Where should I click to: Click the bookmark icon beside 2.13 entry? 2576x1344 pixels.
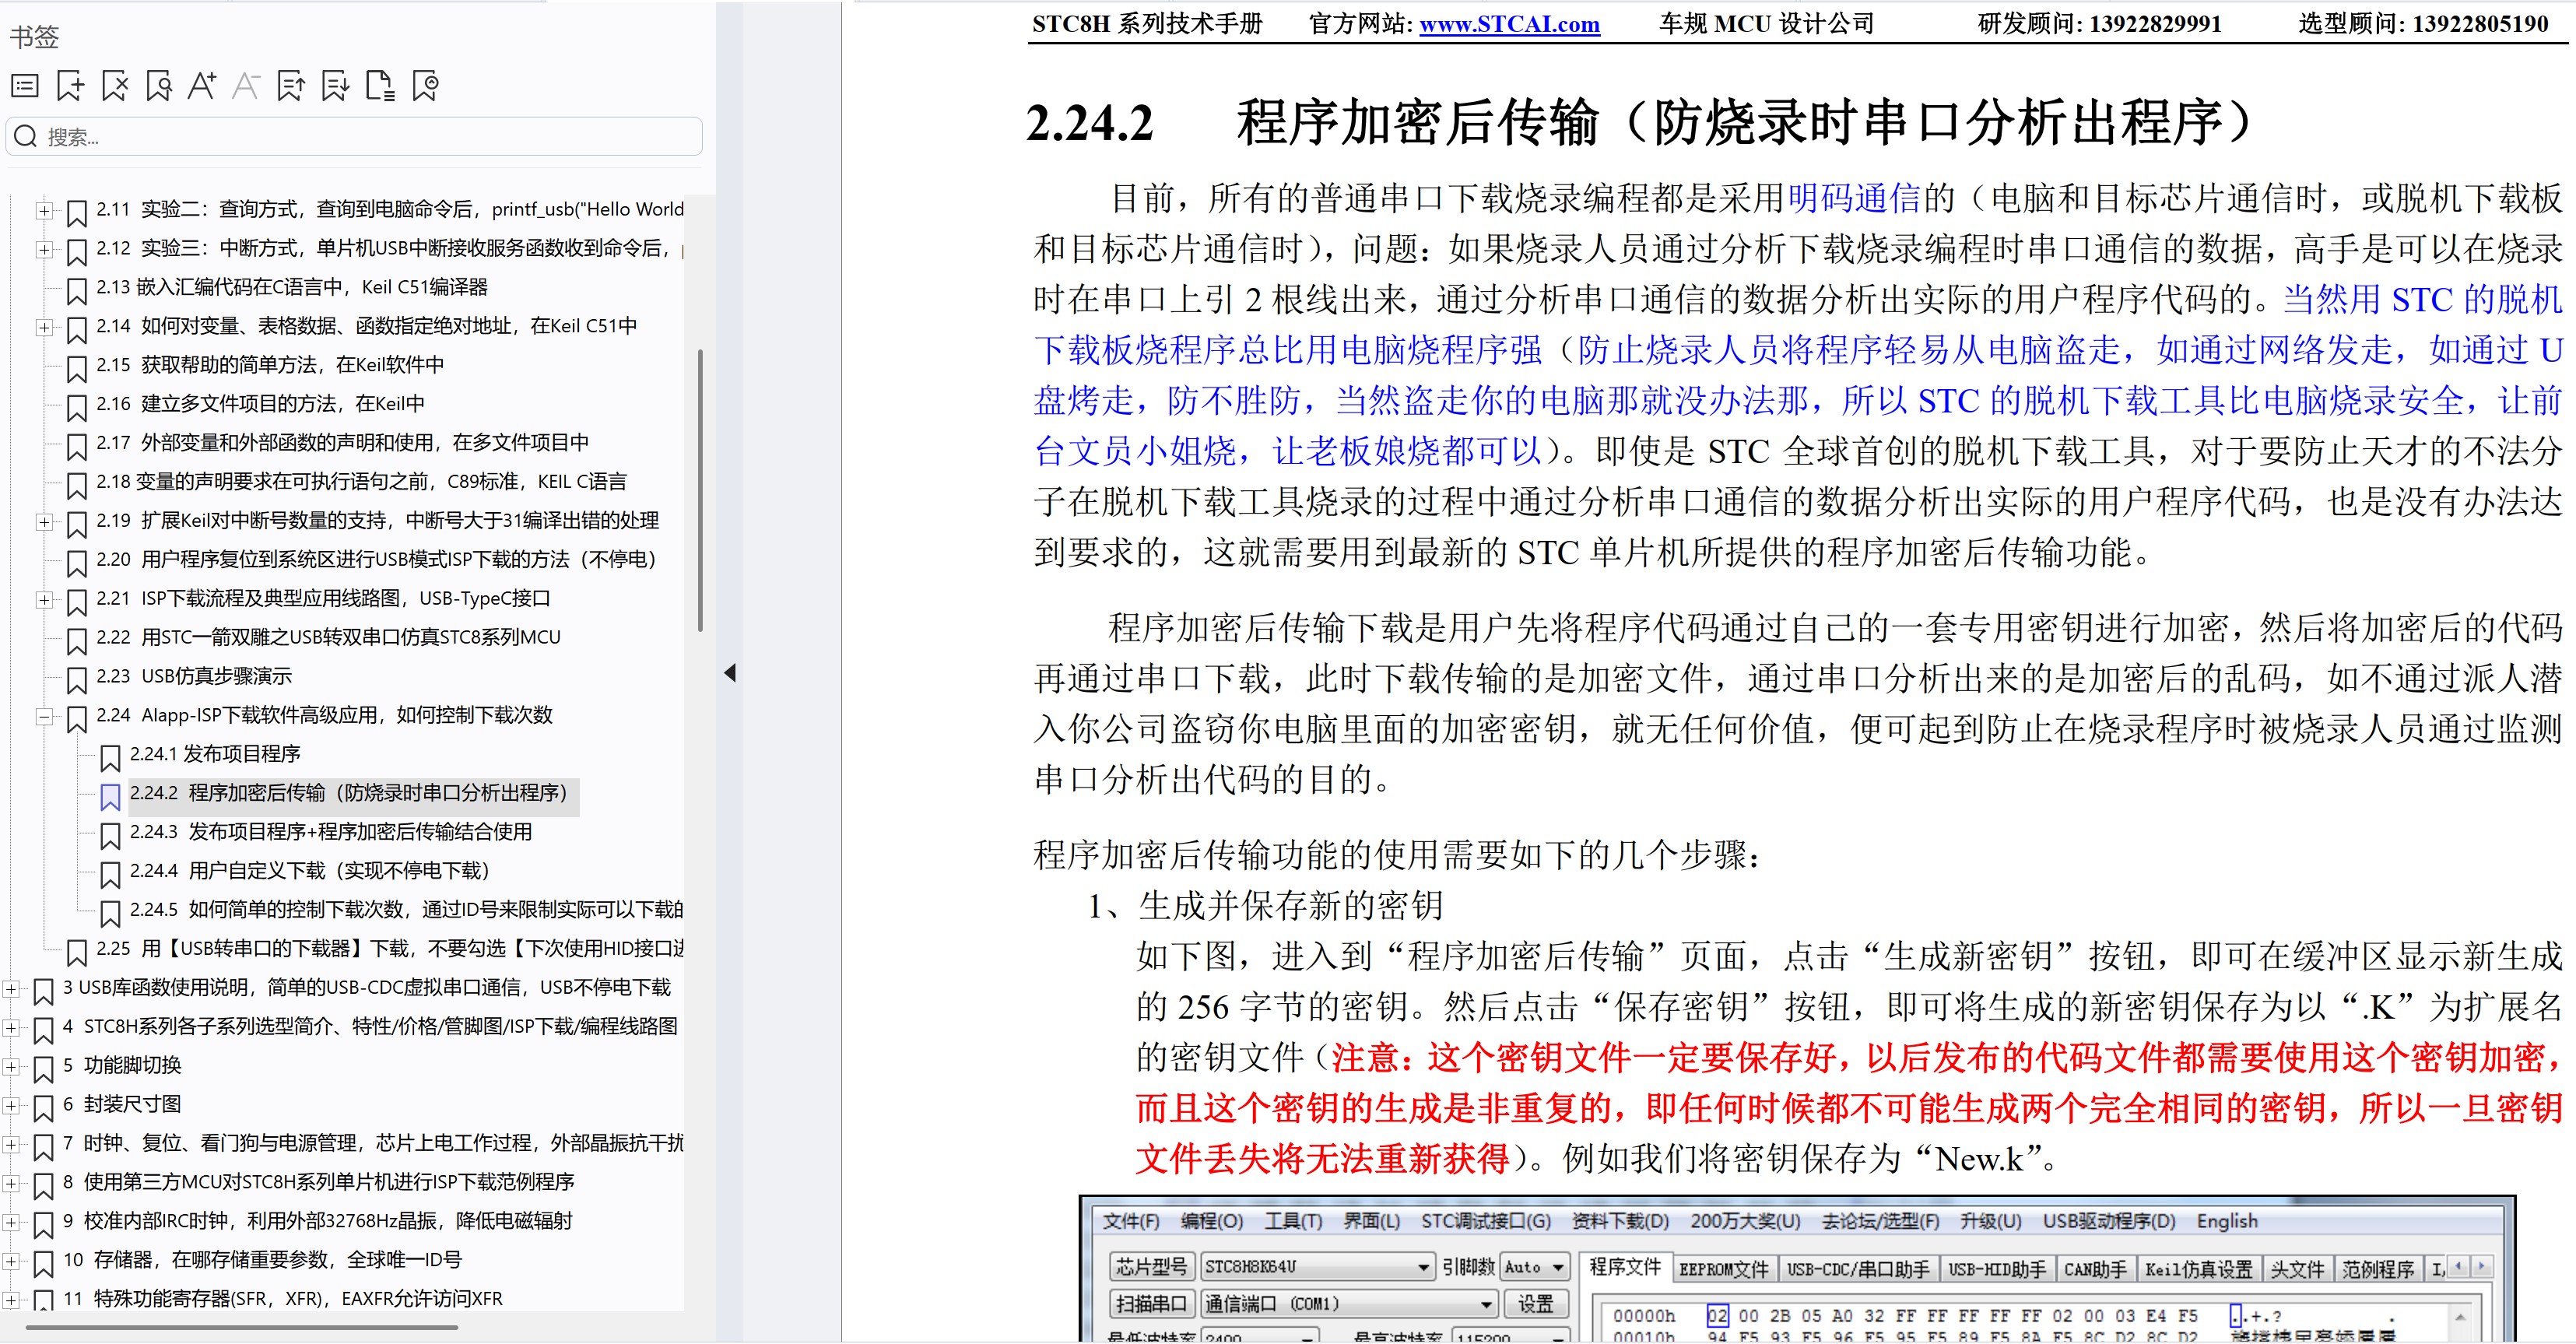pos(76,290)
